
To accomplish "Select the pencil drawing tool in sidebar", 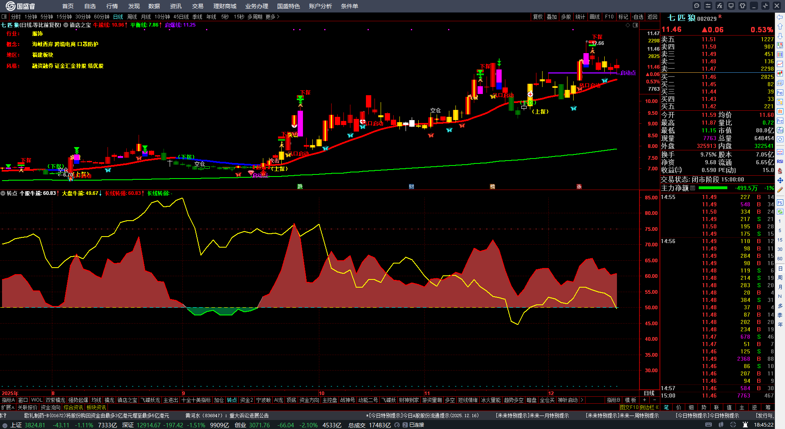I will point(780,190).
